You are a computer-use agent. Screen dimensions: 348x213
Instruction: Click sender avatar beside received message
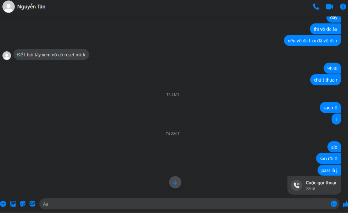pyautogui.click(x=7, y=55)
